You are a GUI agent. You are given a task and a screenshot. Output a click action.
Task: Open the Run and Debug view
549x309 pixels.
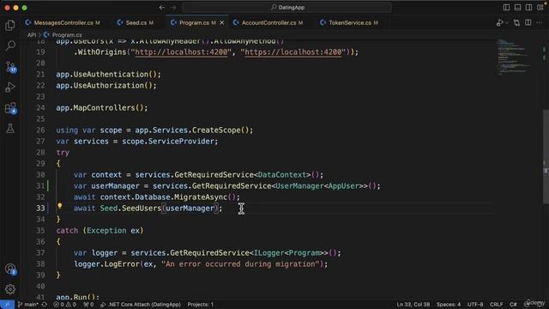10,87
